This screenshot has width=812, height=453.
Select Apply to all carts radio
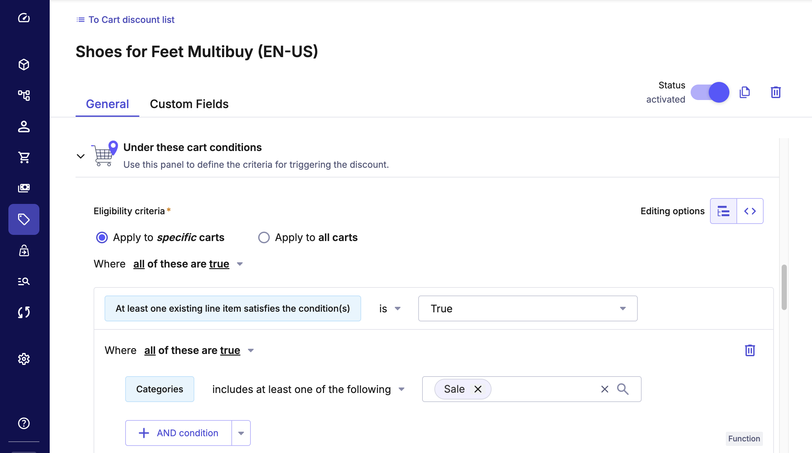tap(264, 237)
